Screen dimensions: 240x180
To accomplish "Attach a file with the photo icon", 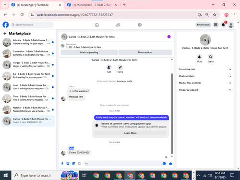I will (x=68, y=164).
